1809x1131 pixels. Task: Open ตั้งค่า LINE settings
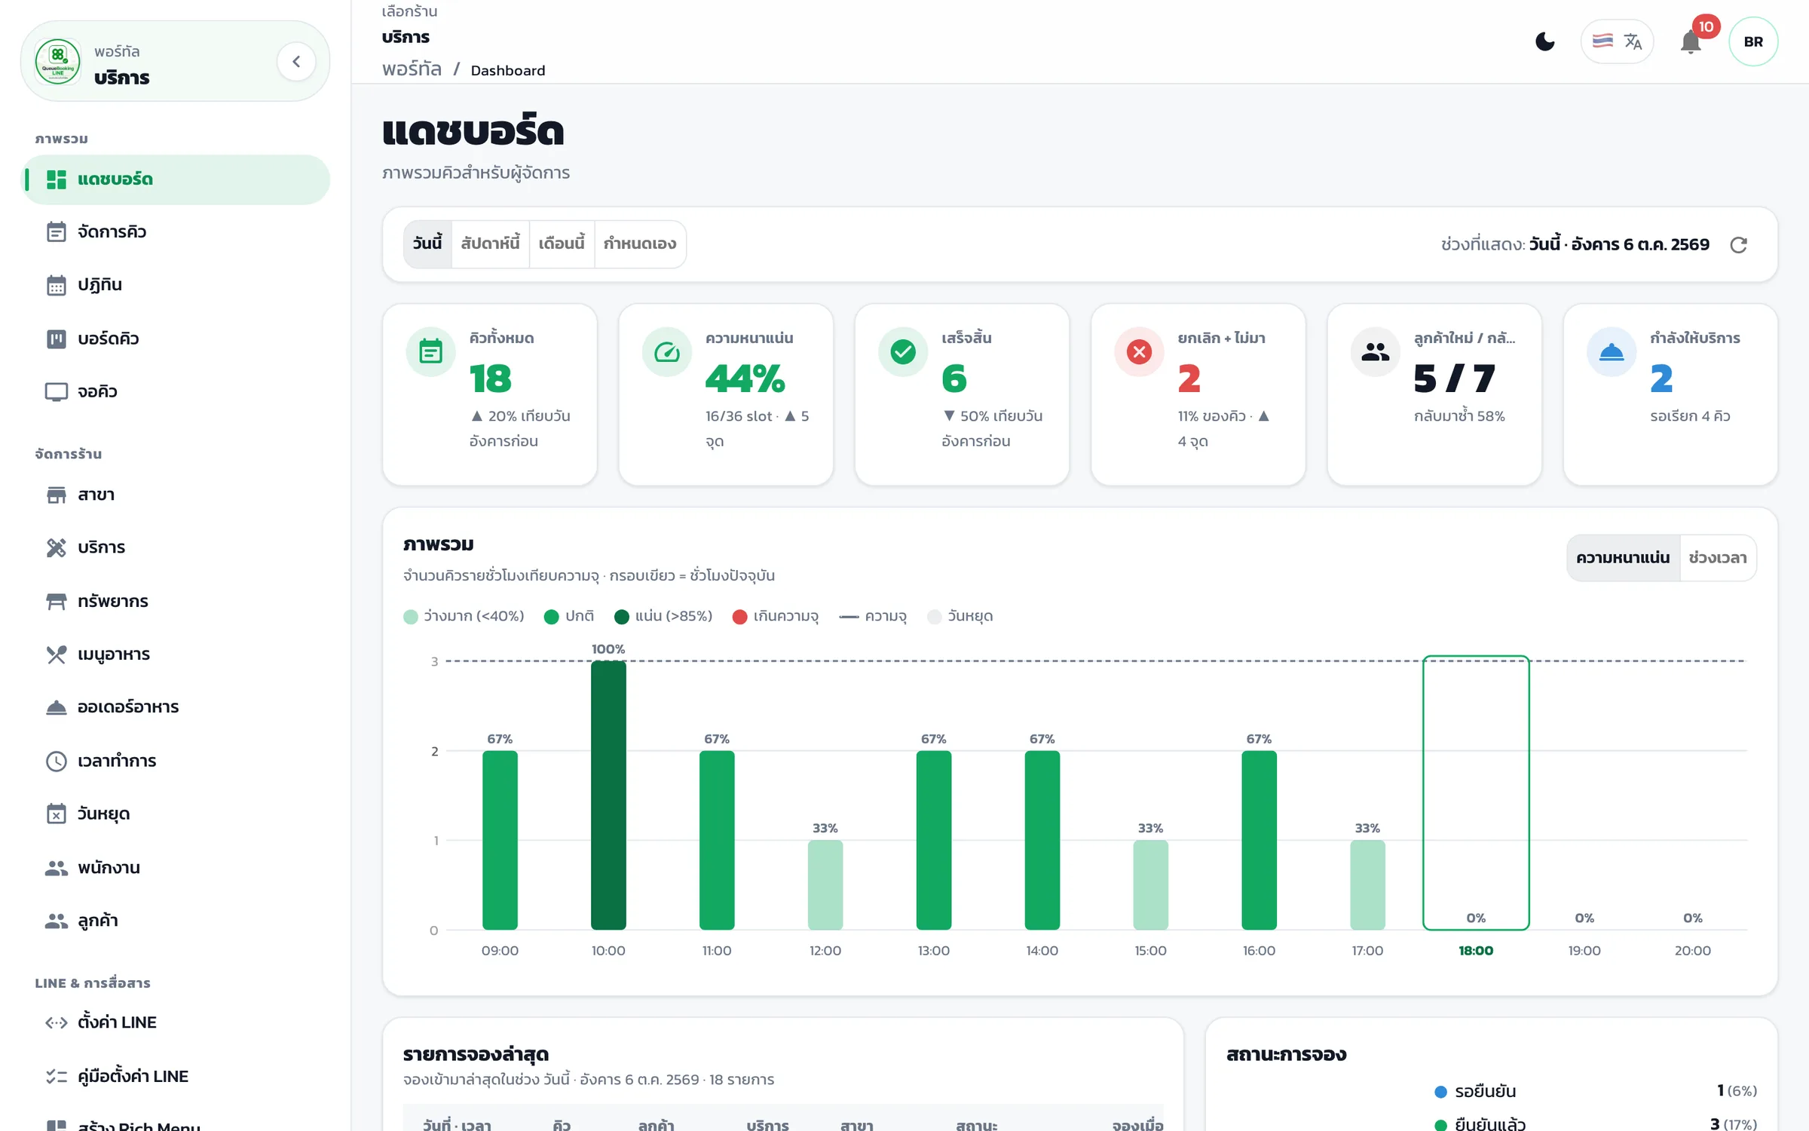(176, 1022)
